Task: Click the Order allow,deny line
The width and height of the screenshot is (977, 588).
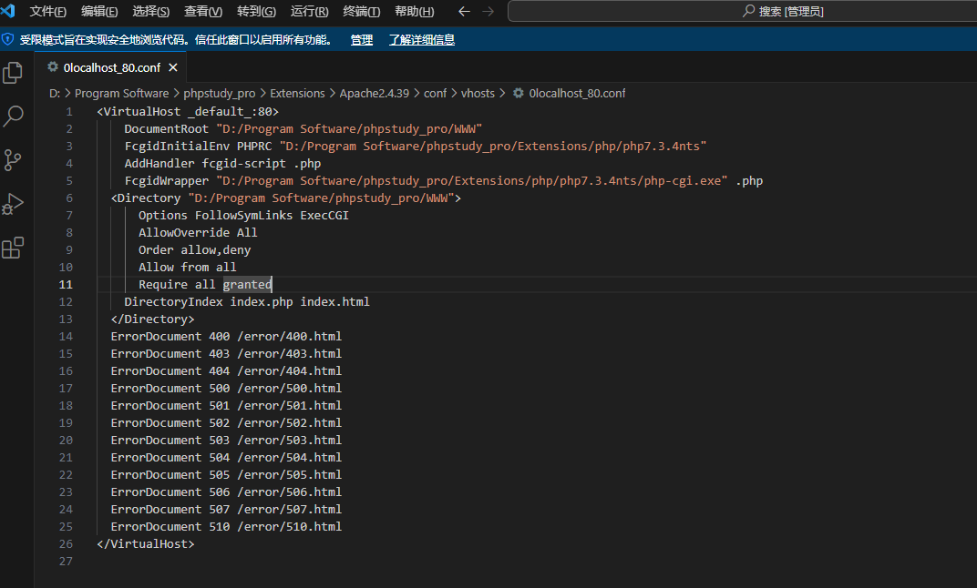Action: coord(194,250)
